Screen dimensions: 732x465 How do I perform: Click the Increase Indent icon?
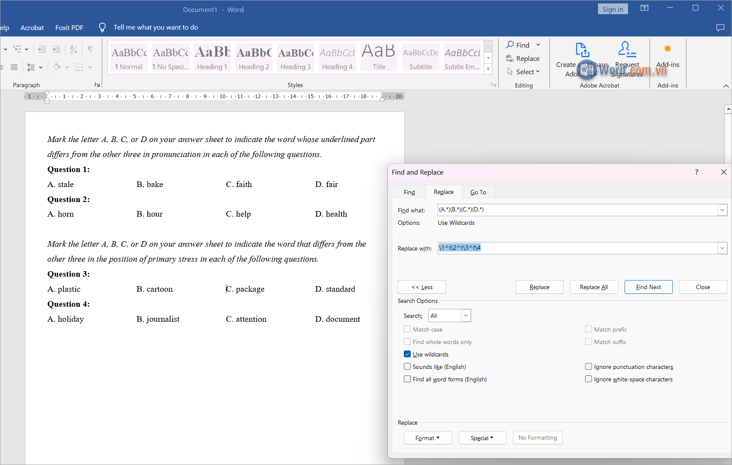[56, 49]
